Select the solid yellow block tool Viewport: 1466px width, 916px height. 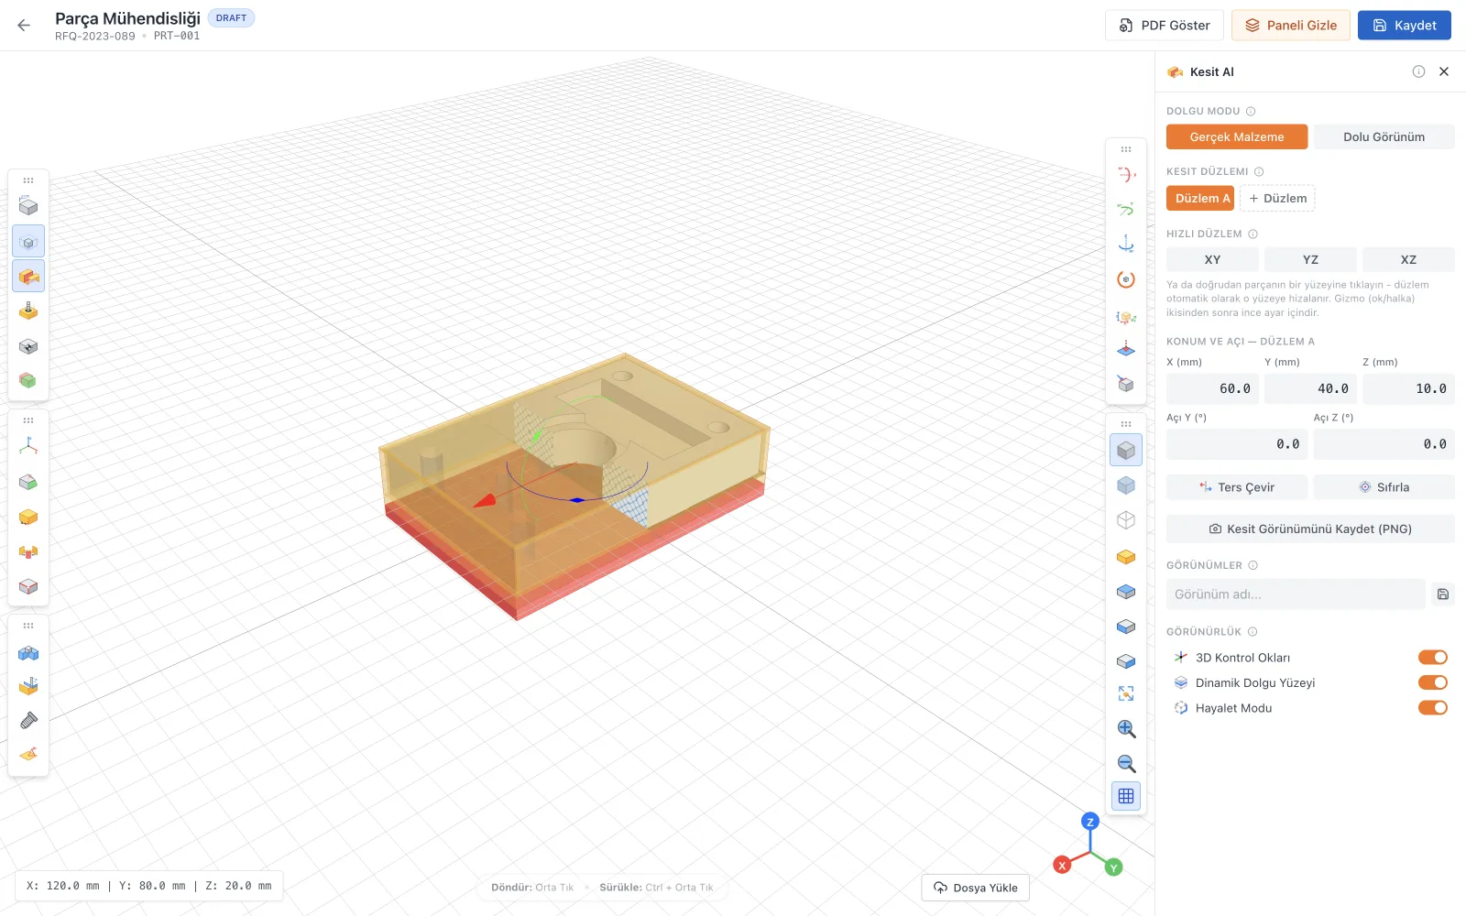(28, 517)
